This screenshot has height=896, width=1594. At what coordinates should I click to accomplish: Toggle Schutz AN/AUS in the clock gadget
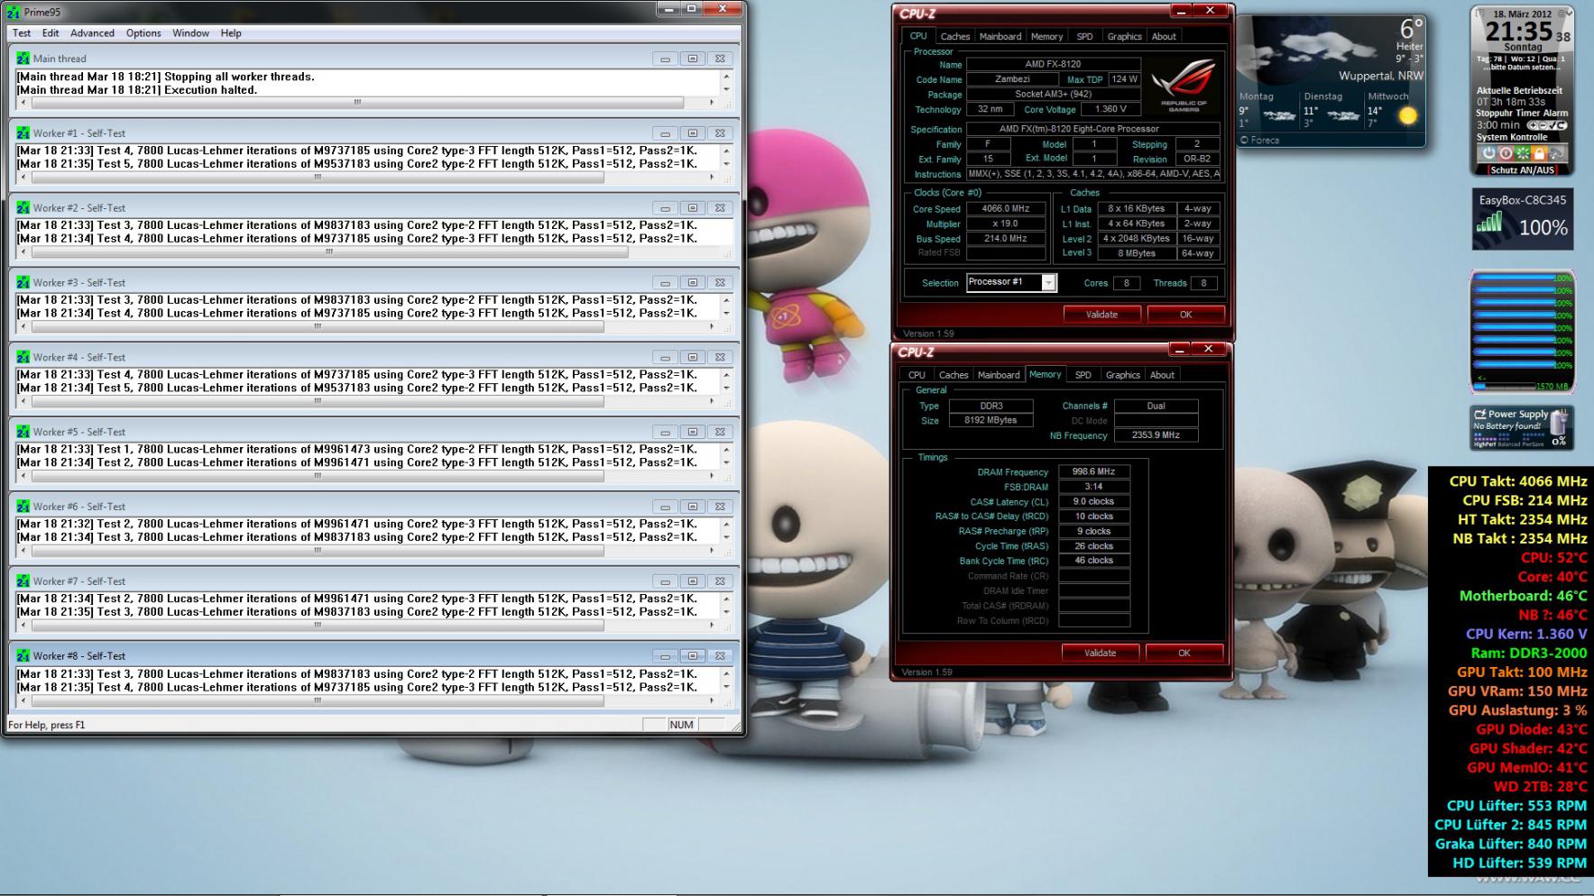(x=1523, y=169)
